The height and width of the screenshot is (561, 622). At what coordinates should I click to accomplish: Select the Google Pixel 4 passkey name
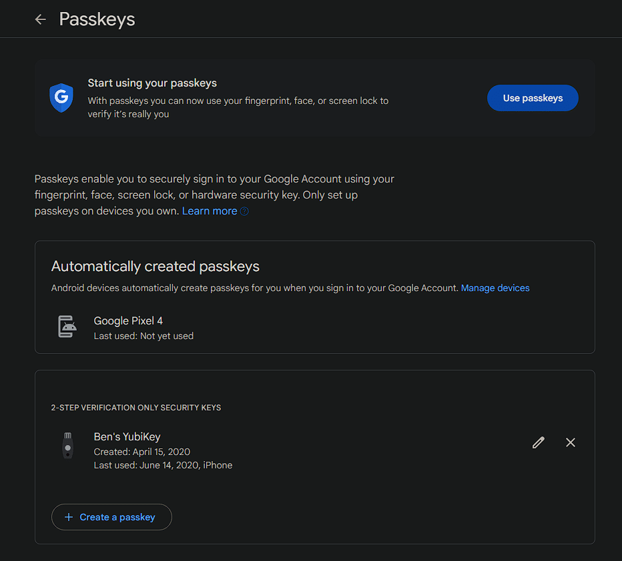tap(128, 320)
